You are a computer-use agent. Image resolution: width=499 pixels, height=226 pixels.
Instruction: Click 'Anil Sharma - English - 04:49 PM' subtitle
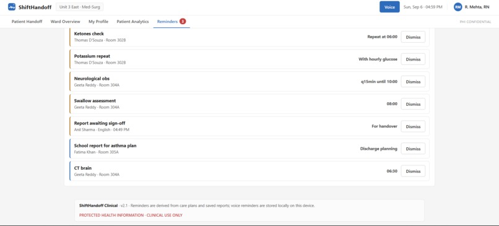pyautogui.click(x=102, y=130)
